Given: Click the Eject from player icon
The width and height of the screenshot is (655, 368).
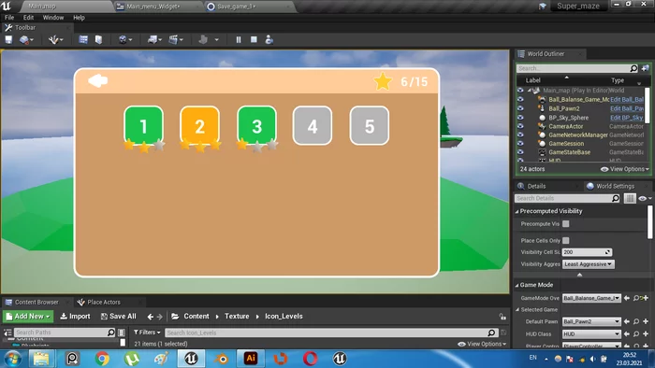Looking at the screenshot, I should pos(269,39).
